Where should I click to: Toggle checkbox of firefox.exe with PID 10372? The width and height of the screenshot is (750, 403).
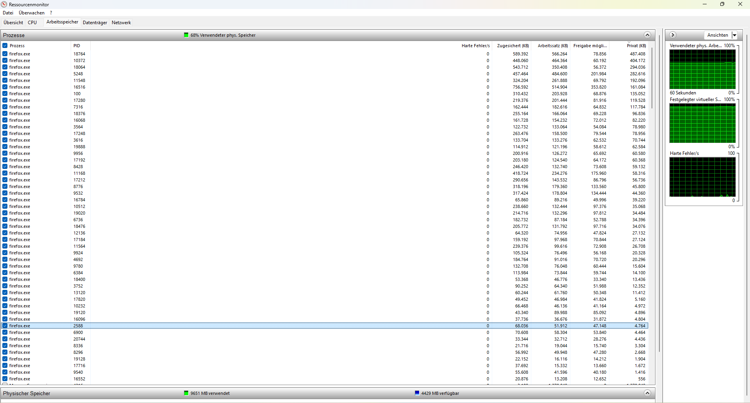tap(5, 60)
